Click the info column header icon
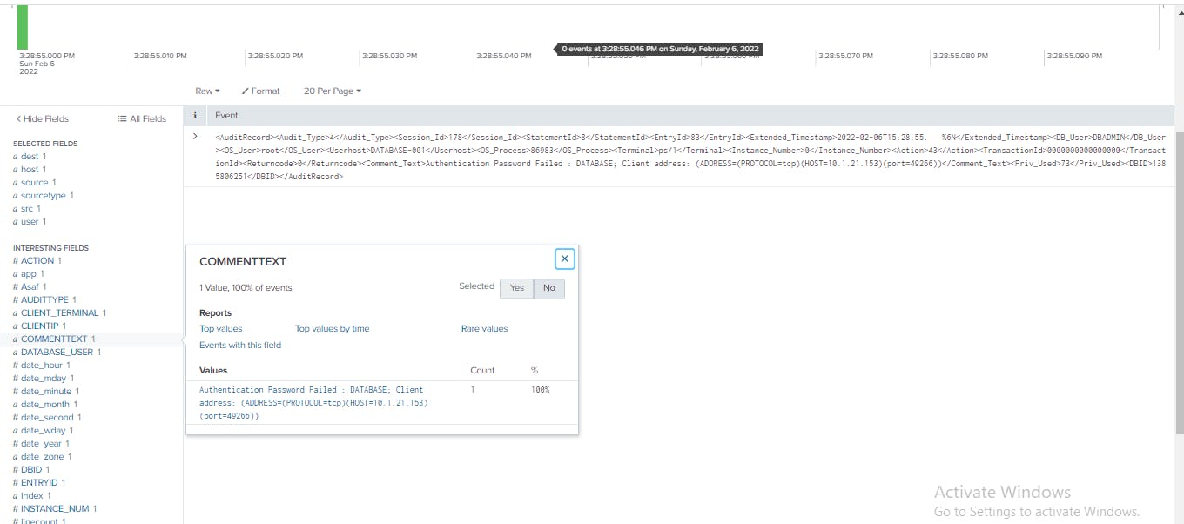Image resolution: width=1184 pixels, height=524 pixels. click(195, 115)
